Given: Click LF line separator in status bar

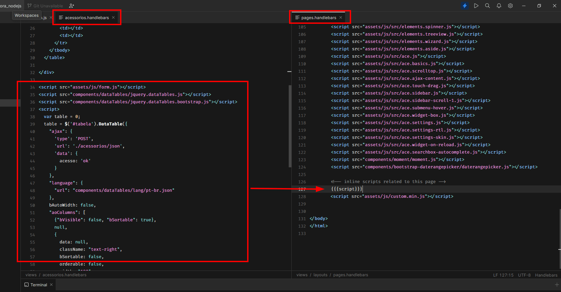Looking at the screenshot, I should pyautogui.click(x=495, y=275).
